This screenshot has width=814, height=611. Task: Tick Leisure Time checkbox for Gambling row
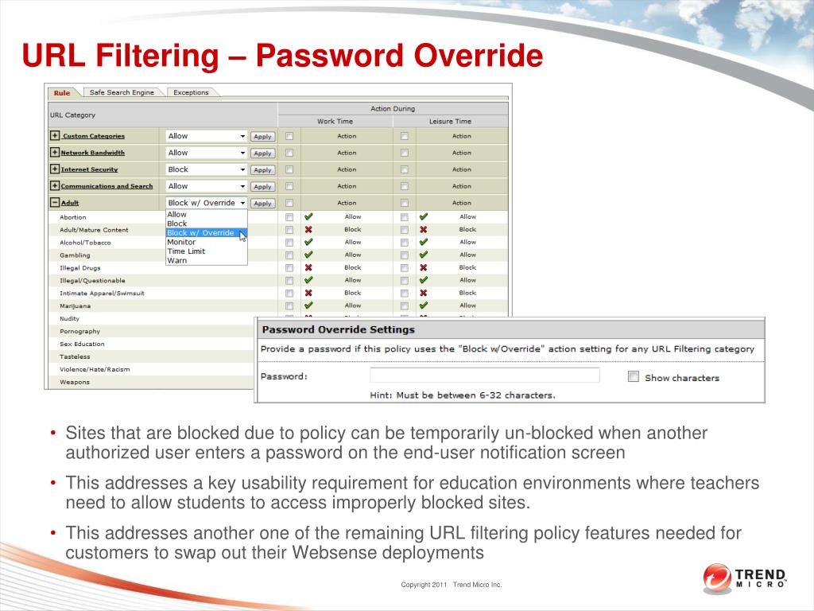click(x=404, y=255)
